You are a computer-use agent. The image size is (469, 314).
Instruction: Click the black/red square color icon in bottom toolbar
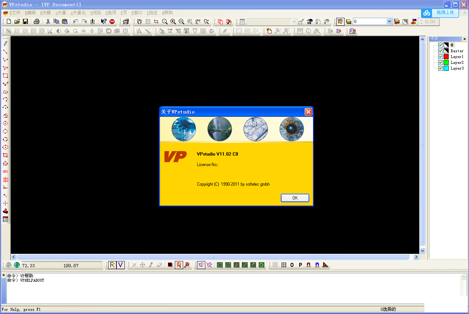[170, 265]
